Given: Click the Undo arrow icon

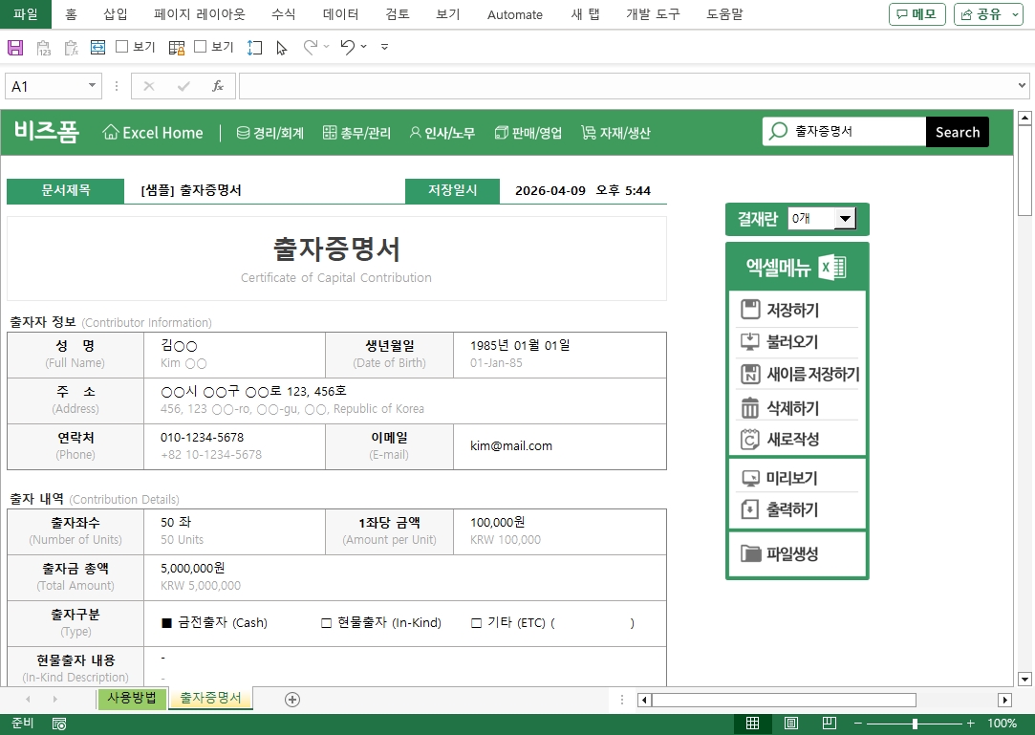Looking at the screenshot, I should pyautogui.click(x=348, y=47).
